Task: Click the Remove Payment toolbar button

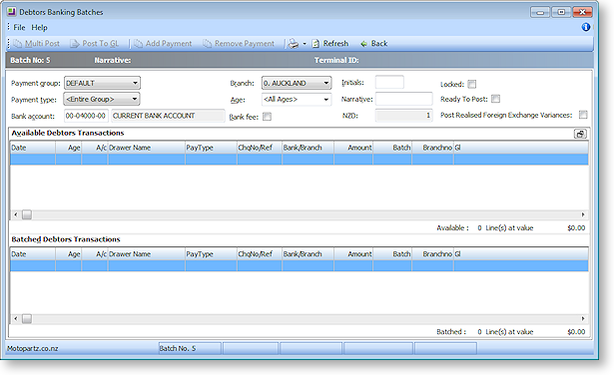Action: coord(239,44)
